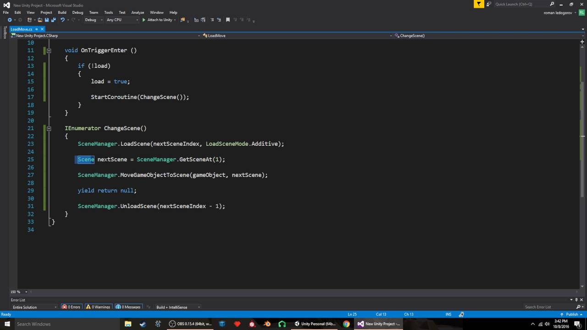Open the Toolbox side tab
This screenshot has height=330, width=587.
[5, 33]
